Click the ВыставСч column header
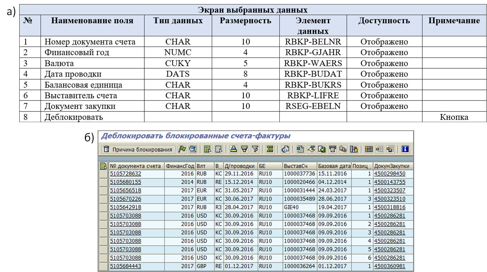Screen dimensions: 487x272 (x=299, y=166)
